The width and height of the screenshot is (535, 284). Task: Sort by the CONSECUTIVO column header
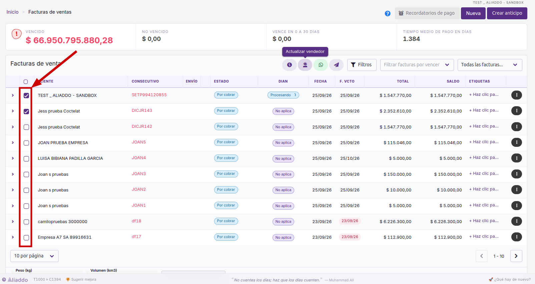(145, 81)
